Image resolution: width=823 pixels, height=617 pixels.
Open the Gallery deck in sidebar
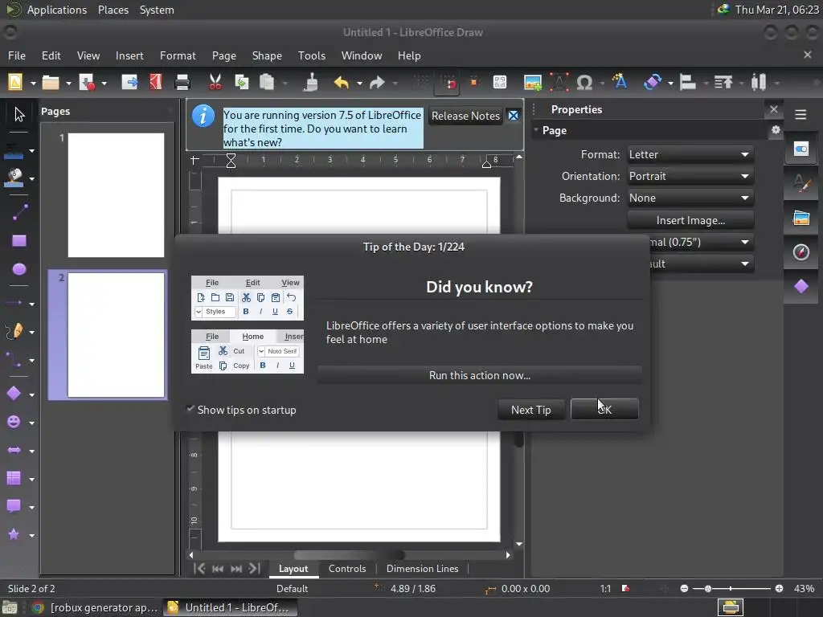coord(801,218)
